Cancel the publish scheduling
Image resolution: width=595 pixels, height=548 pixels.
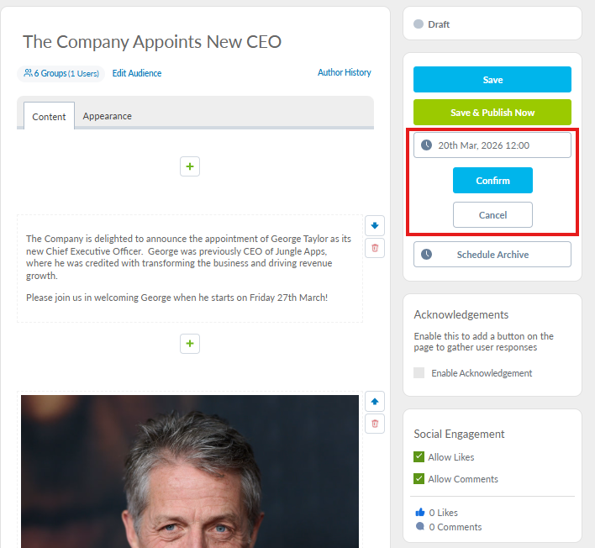[492, 215]
